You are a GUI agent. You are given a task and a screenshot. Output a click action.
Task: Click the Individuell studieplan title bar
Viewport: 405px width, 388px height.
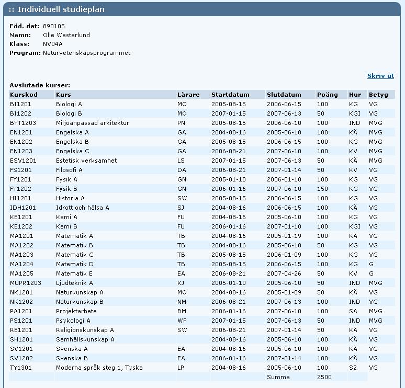point(202,9)
